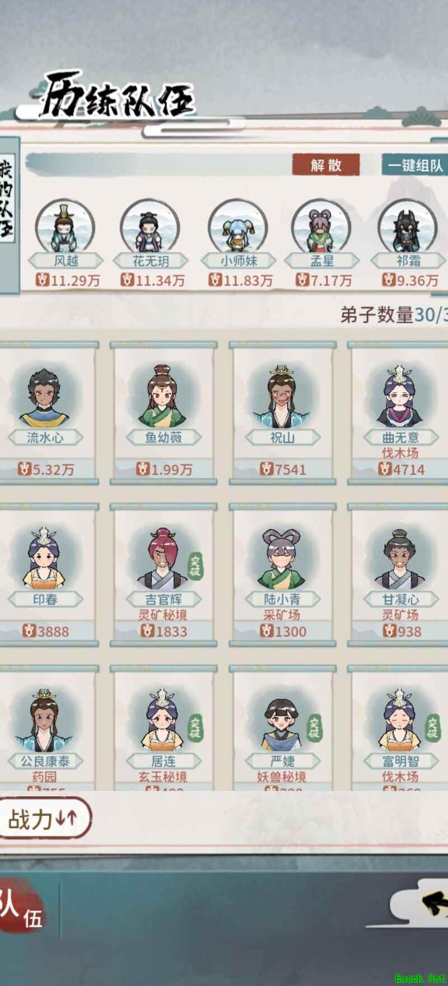Image resolution: width=448 pixels, height=986 pixels.
Task: Open the 我的队伍 side tab
Action: (x=8, y=215)
